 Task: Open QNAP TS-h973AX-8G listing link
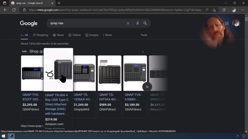point(109,97)
